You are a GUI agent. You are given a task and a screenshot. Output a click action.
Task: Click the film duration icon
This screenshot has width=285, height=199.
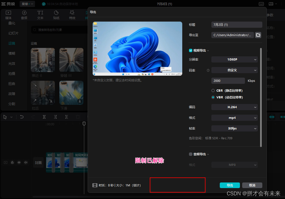[x=95, y=185]
